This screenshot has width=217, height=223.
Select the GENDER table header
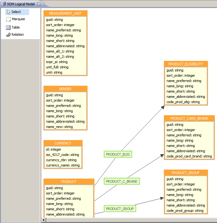click(x=65, y=89)
